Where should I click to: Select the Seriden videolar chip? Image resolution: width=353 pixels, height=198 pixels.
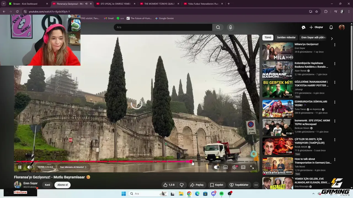286,37
